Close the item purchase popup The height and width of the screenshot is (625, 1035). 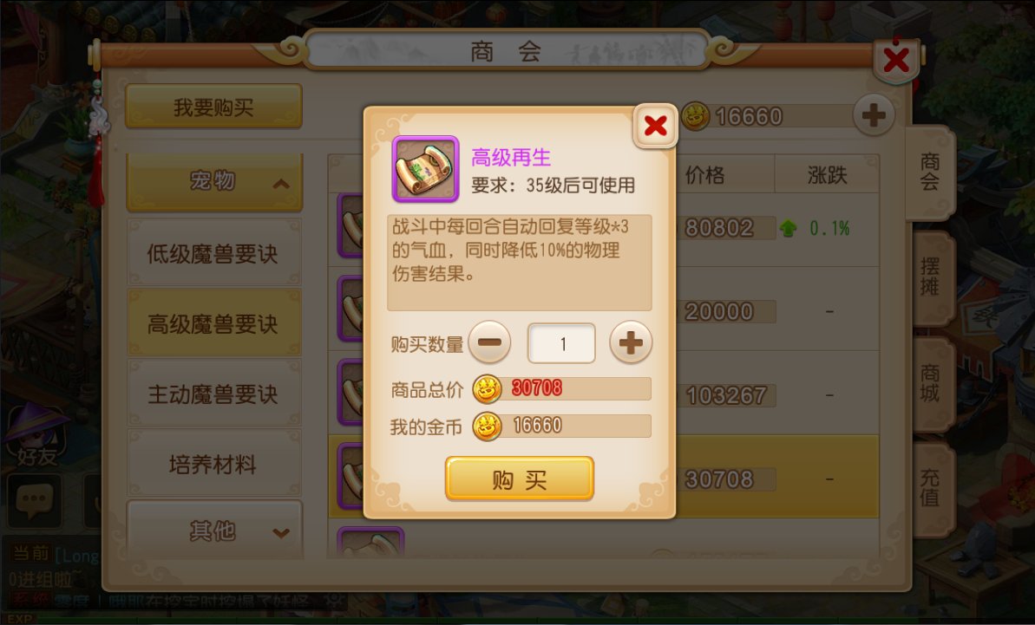pos(655,126)
